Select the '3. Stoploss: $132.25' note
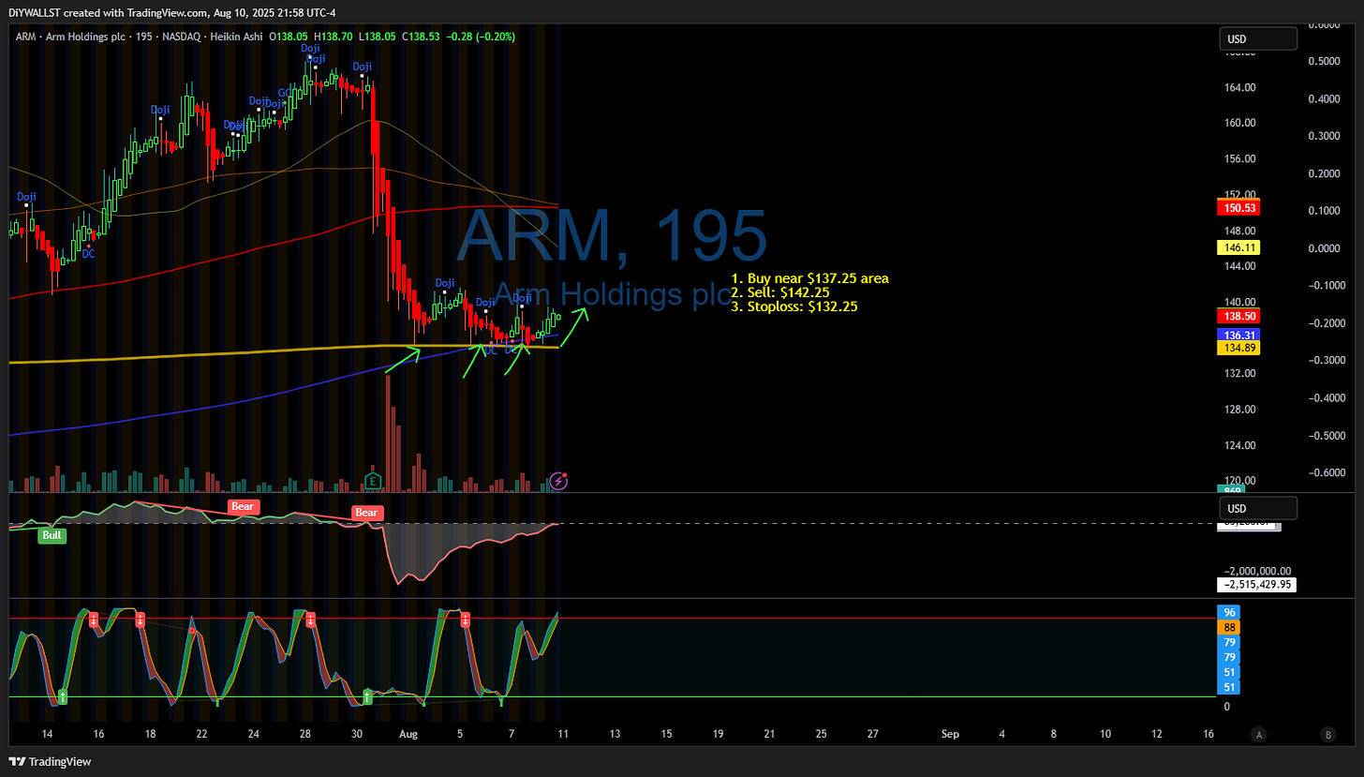 [794, 306]
